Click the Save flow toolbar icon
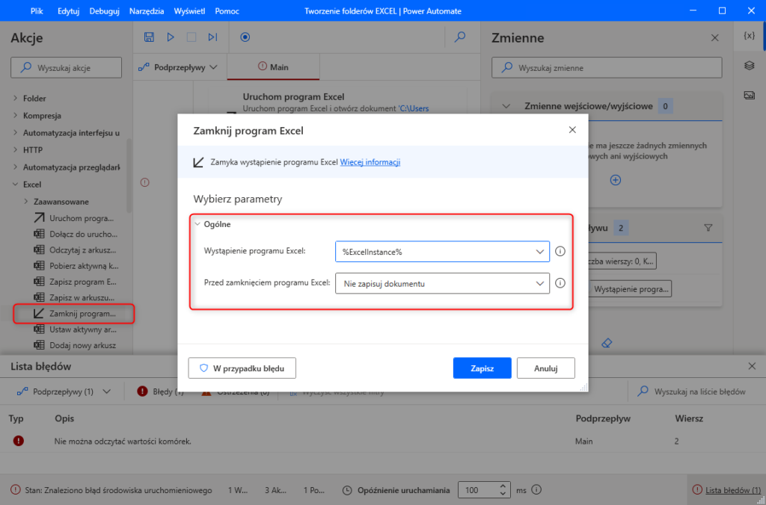The height and width of the screenshot is (505, 766). coord(149,37)
